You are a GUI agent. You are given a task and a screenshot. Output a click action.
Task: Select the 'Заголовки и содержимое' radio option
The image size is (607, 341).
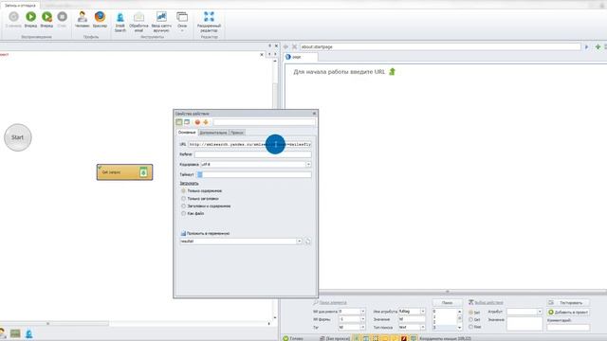[183, 206]
